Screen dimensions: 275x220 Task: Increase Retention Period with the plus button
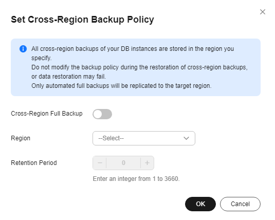(x=147, y=163)
